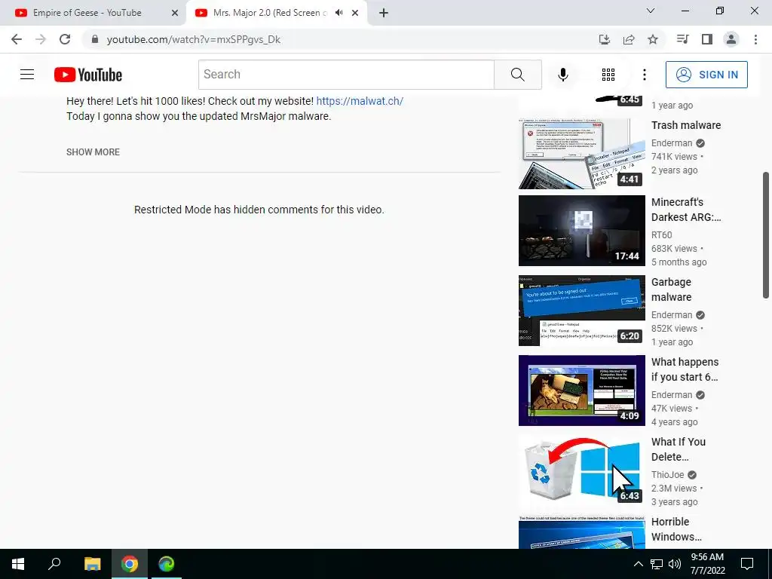Click the page vertical scrollbar
This screenshot has height=579, width=772.
click(x=766, y=235)
